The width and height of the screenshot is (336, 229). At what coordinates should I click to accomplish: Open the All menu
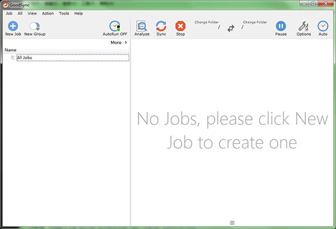click(20, 13)
